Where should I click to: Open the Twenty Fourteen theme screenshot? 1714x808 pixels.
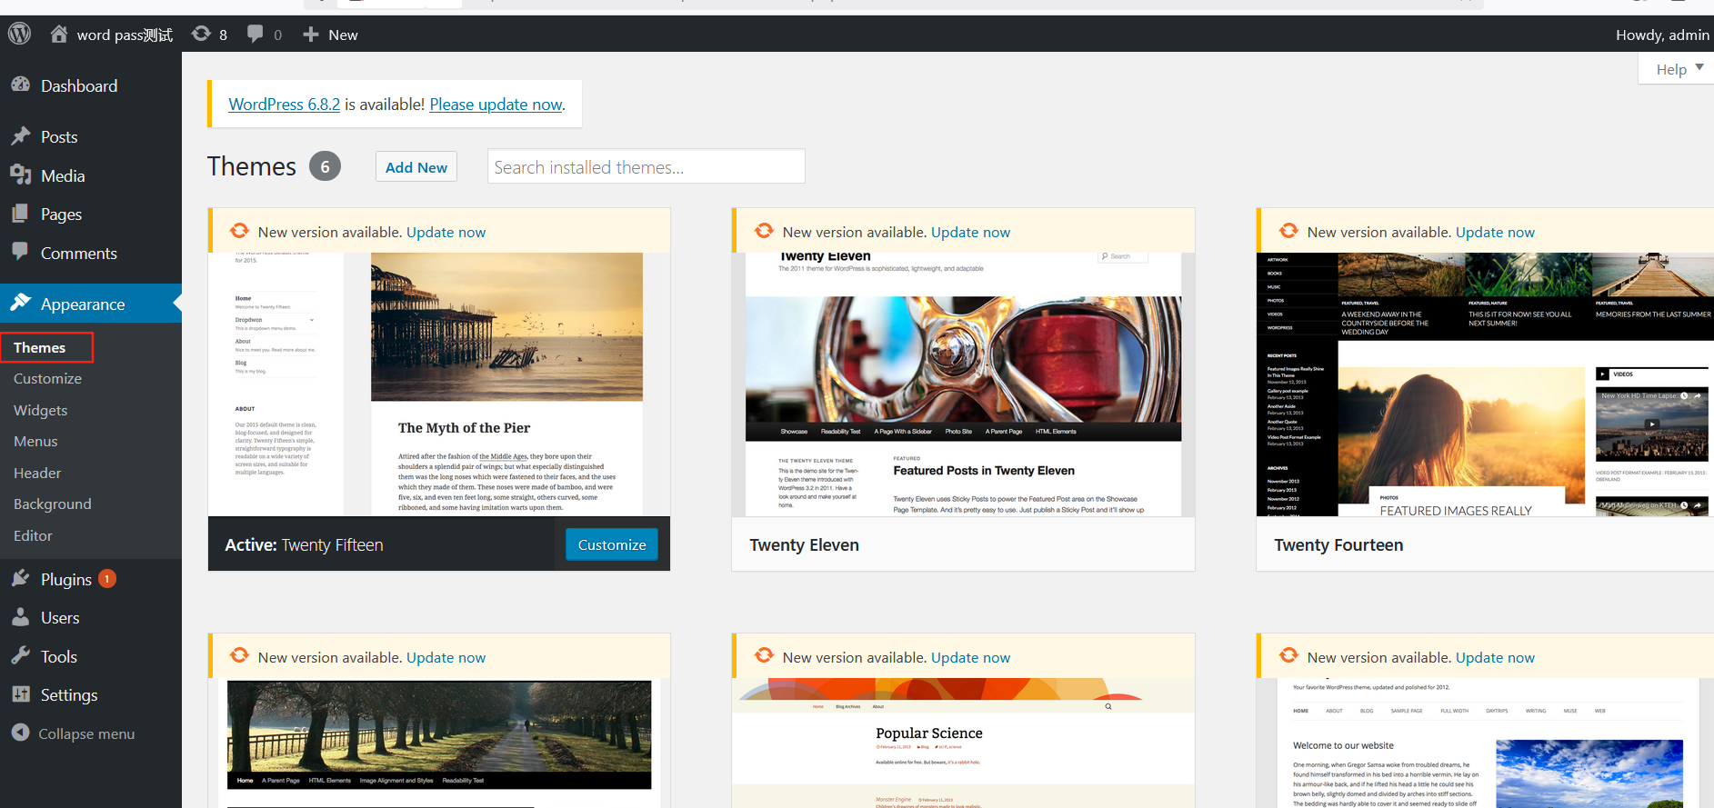point(1485,384)
